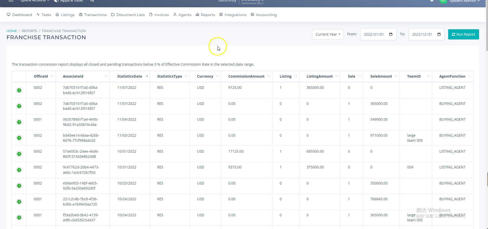Sort by AgentFunction column header
488x229 pixels.
[452, 76]
